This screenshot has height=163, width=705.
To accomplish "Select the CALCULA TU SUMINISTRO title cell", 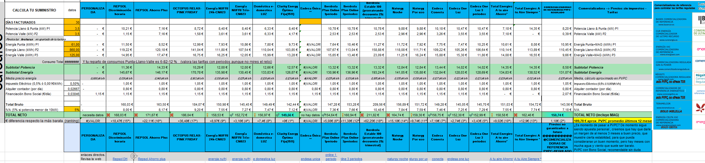I will pyautogui.click(x=34, y=10).
